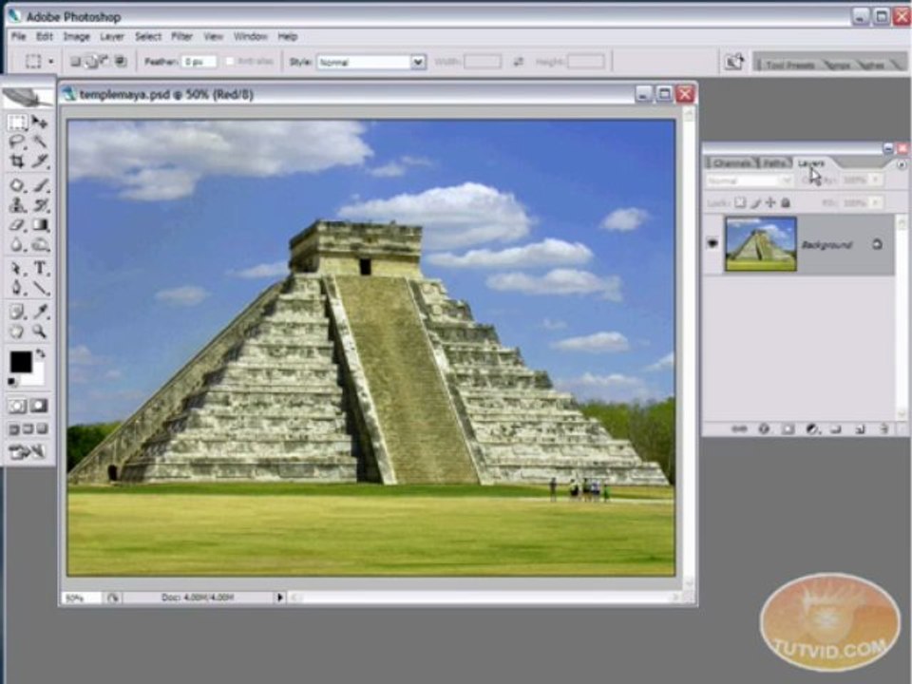912x684 pixels.
Task: Select the Rectangular Marquee tool
Action: (17, 123)
